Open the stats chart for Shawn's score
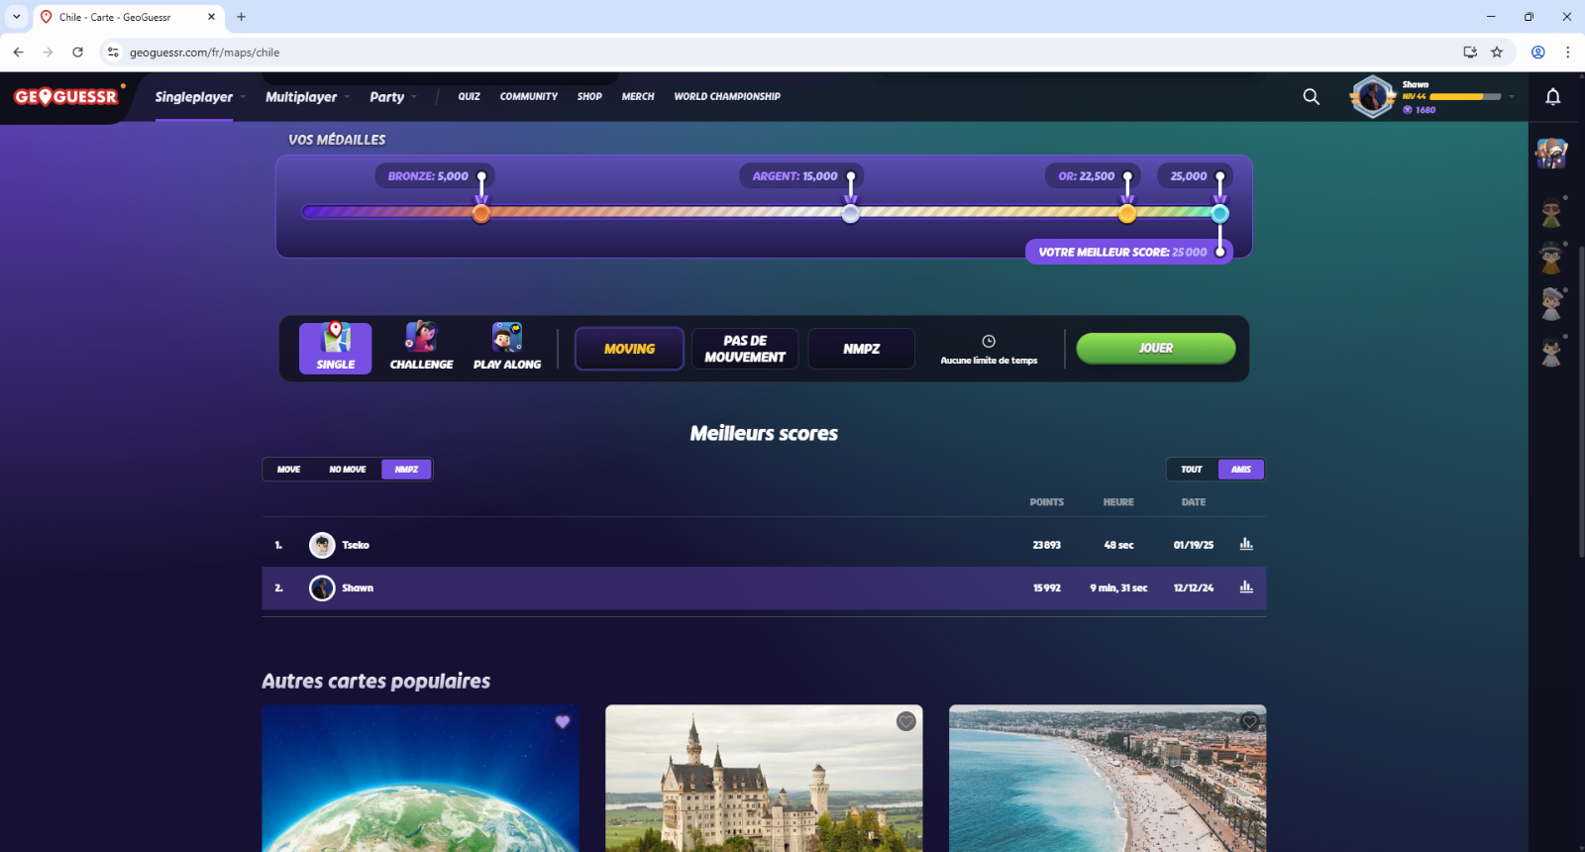 pyautogui.click(x=1246, y=587)
